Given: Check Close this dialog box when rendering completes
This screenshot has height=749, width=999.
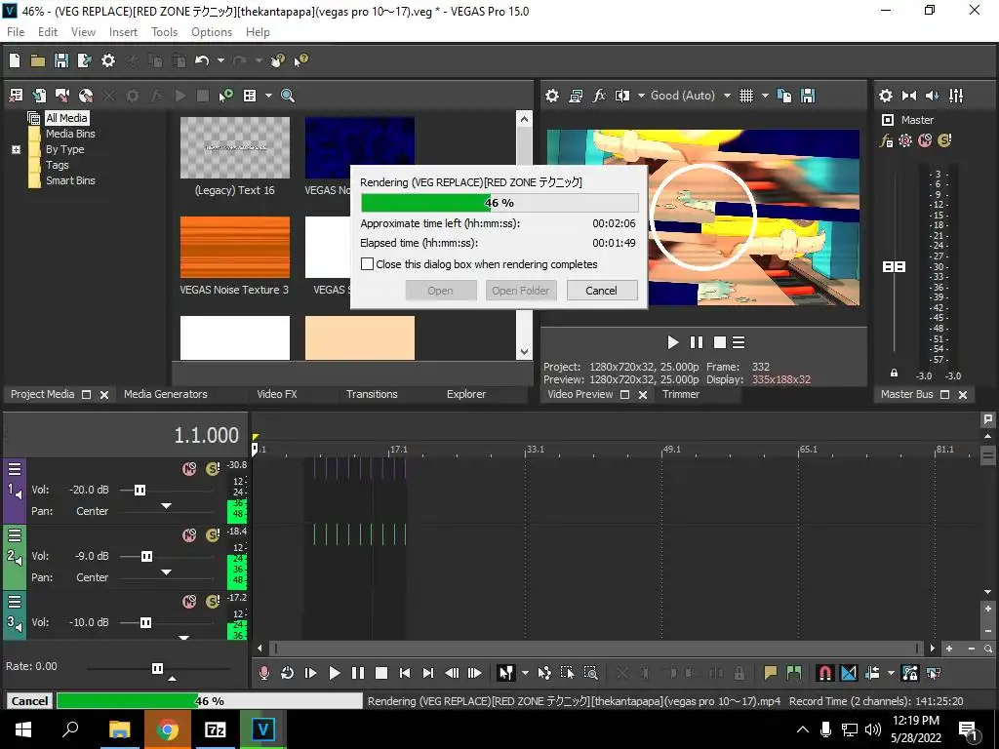Looking at the screenshot, I should (367, 263).
